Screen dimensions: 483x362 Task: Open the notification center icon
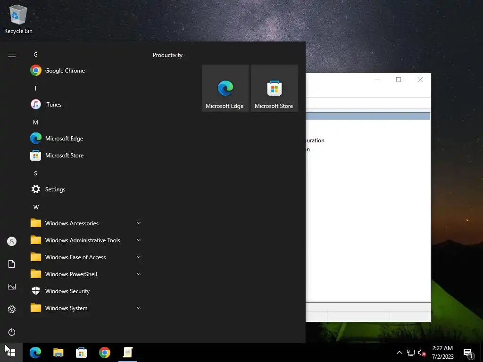pyautogui.click(x=468, y=353)
